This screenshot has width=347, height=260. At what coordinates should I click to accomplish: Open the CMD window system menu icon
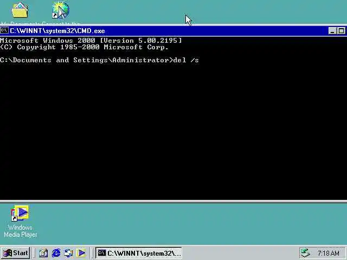pyautogui.click(x=4, y=30)
